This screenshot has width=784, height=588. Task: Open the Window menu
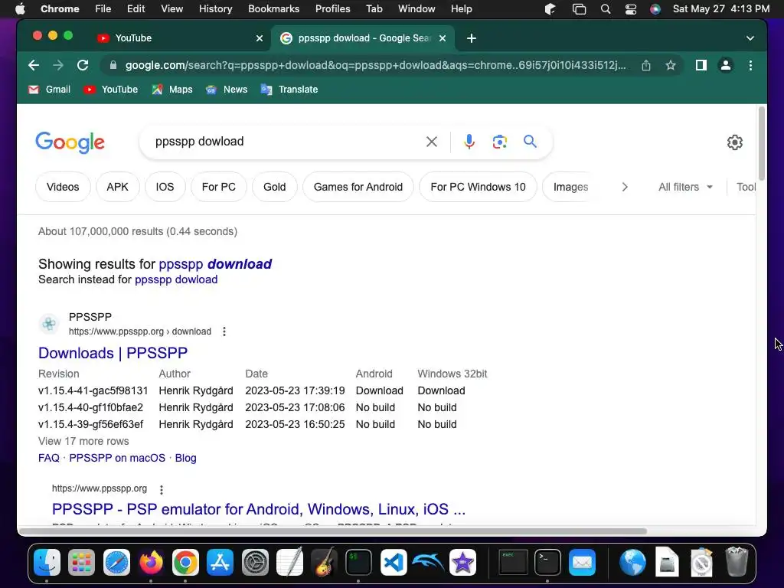pyautogui.click(x=416, y=9)
